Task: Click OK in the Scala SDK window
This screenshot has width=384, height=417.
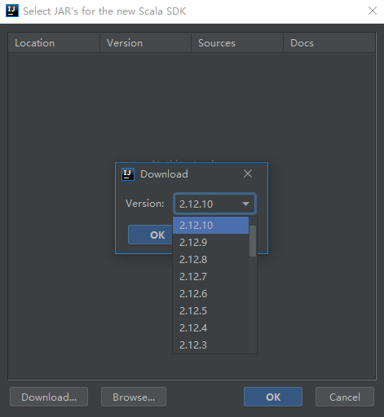Action: point(273,397)
